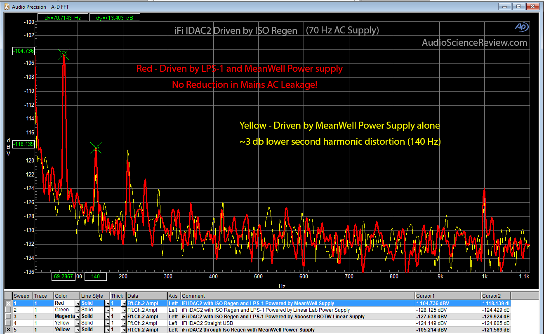The height and width of the screenshot is (334, 544).
Task: Select comment mentioning Linear Lab Power Supply
Action: tap(266, 310)
